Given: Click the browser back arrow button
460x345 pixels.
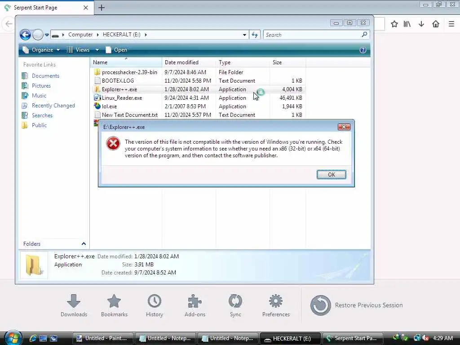Looking at the screenshot, I should coord(9,24).
